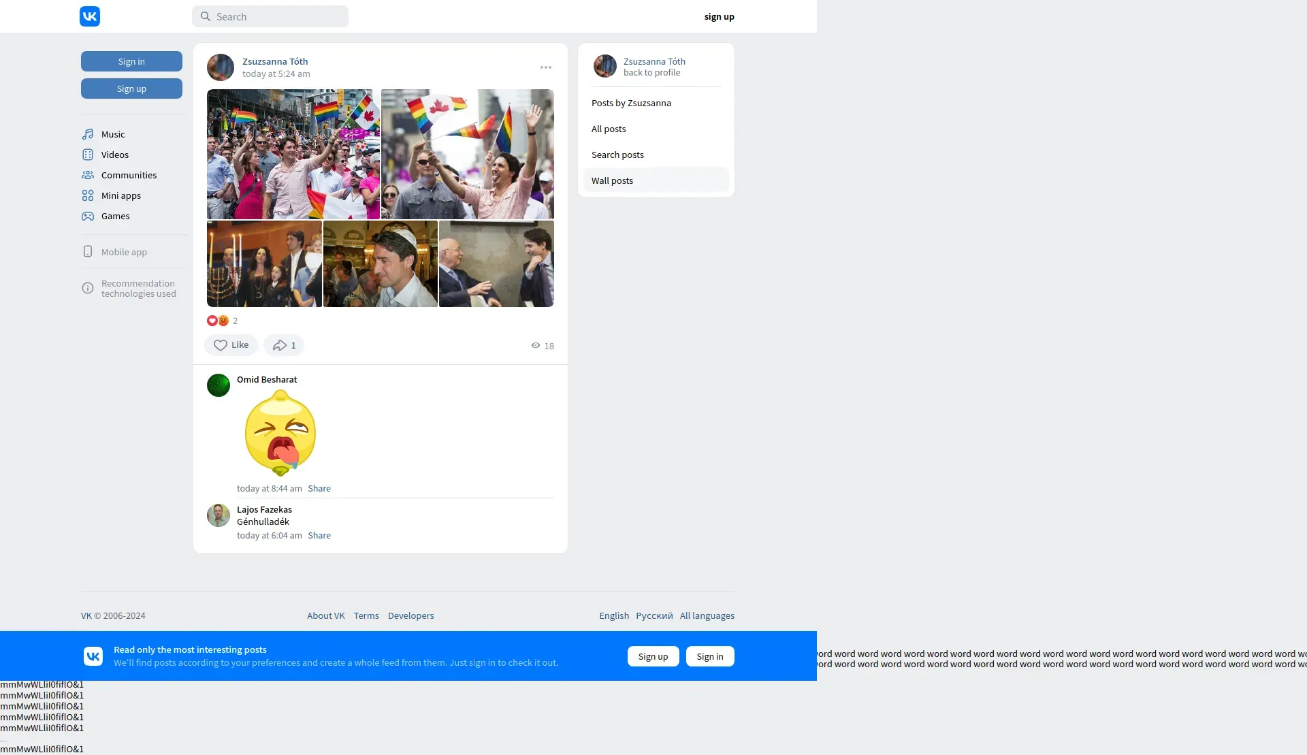Image resolution: width=1307 pixels, height=755 pixels.
Task: Open Videos section icon
Action: pyautogui.click(x=88, y=155)
